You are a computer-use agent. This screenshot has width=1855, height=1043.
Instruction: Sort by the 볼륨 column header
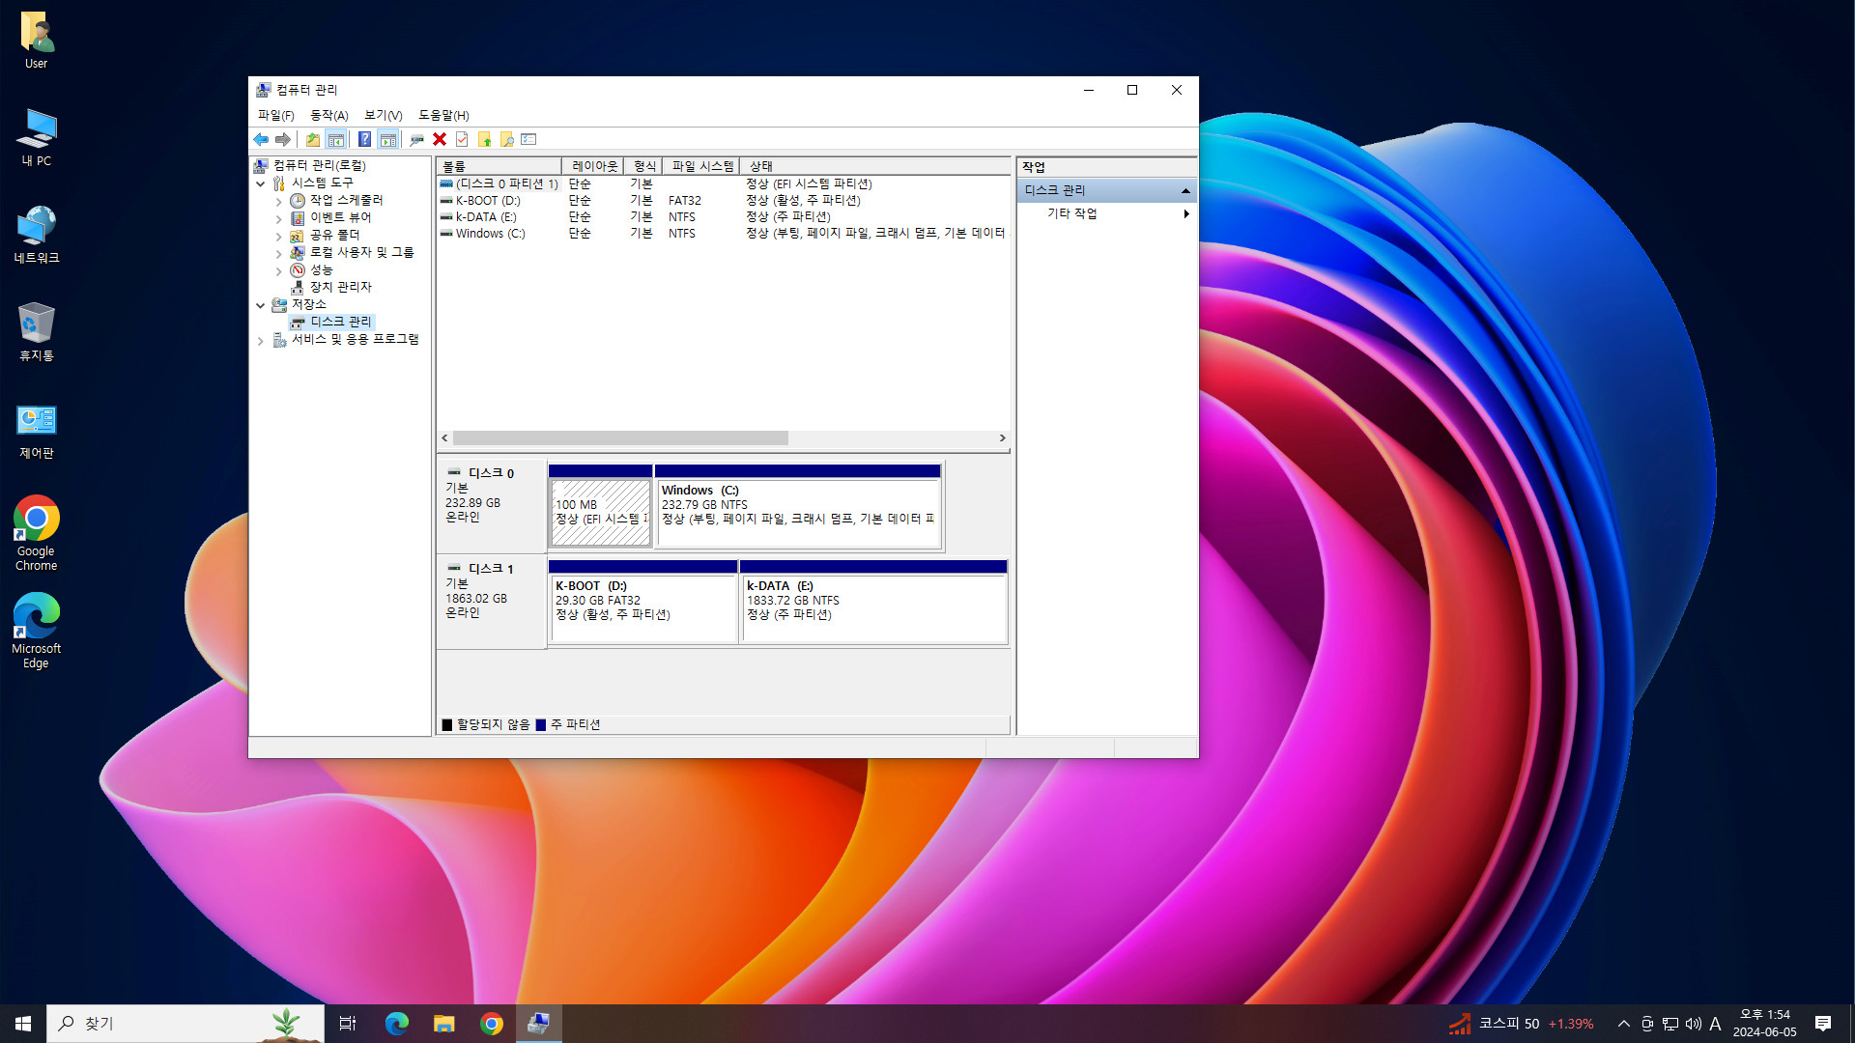pos(499,166)
